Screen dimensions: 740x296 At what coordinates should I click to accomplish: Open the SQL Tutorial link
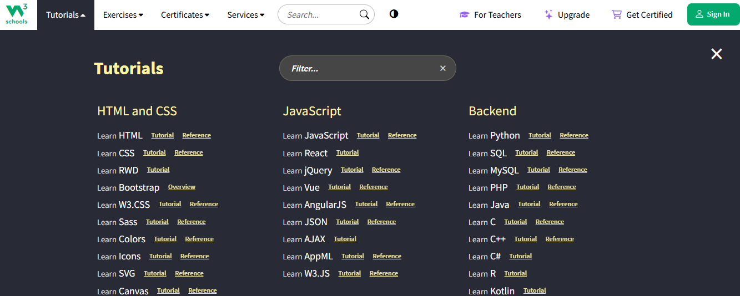[x=527, y=152]
